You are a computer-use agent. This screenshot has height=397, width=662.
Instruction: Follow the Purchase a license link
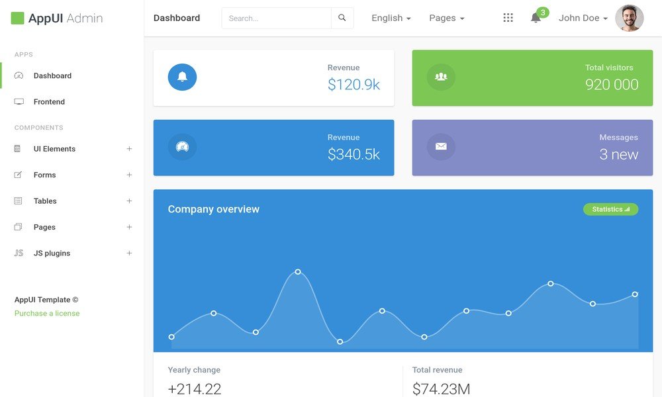coord(47,313)
